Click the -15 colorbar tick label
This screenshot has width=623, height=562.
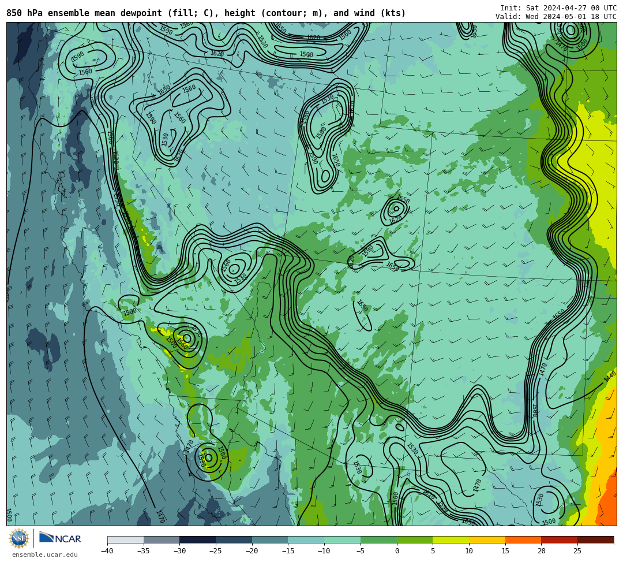coord(288,551)
